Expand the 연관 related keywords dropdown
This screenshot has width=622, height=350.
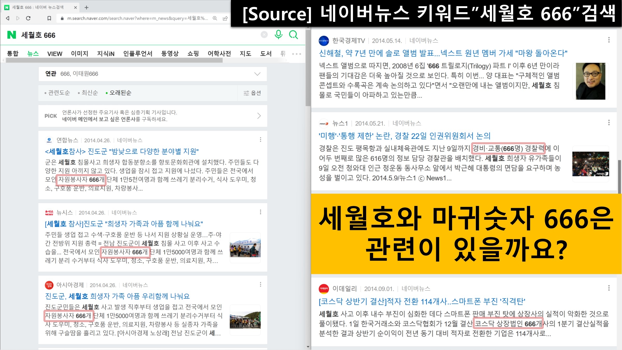[257, 74]
